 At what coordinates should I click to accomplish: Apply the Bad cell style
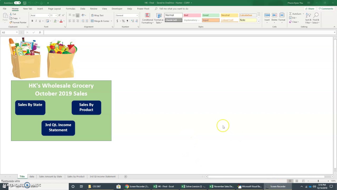(x=192, y=15)
